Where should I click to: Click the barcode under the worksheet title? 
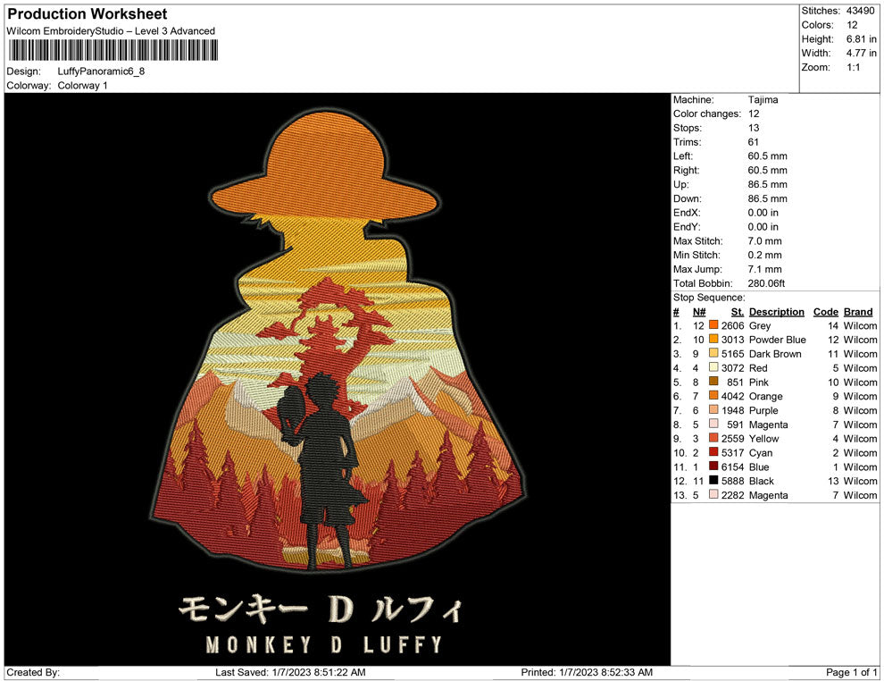click(x=113, y=50)
